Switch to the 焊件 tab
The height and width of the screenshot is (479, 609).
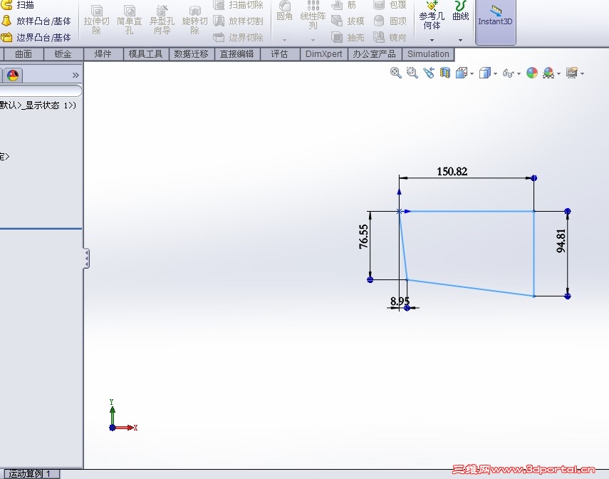point(103,54)
